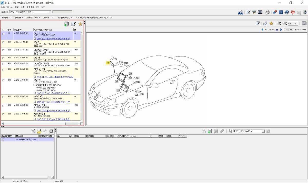
Task: Expand the BMモード dropdown
Action: pyautogui.click(x=10, y=17)
